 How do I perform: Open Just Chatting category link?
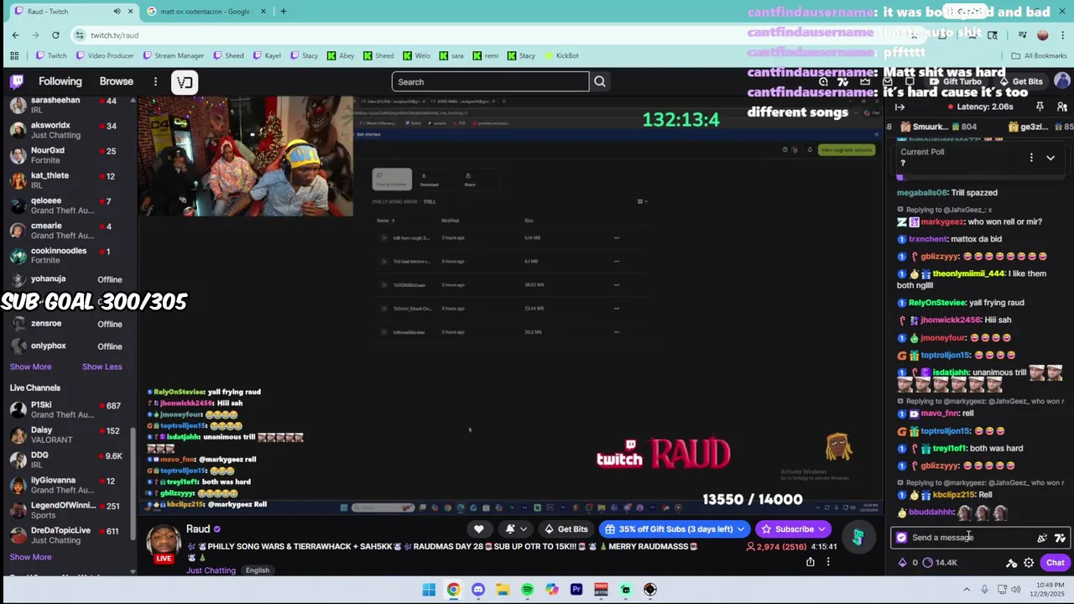tap(211, 570)
